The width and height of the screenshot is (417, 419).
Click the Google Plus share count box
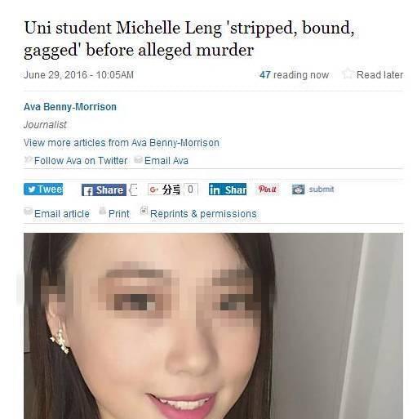pyautogui.click(x=191, y=189)
